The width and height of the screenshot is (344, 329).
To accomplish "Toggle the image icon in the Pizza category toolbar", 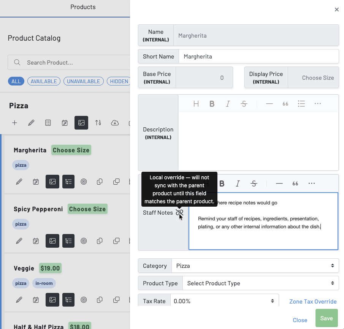I will (x=81, y=123).
